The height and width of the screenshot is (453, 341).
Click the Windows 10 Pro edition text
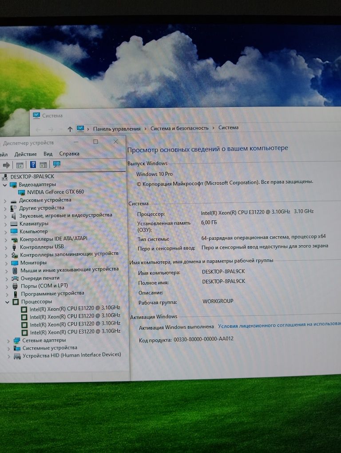click(x=155, y=174)
